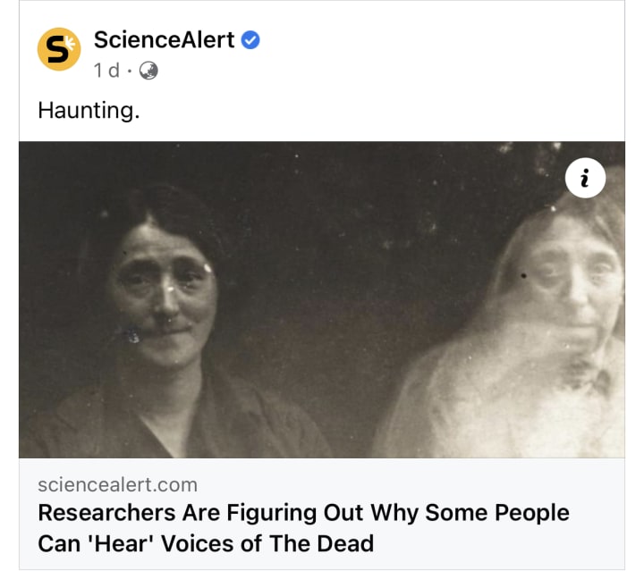Click the ScienceAlert yellow profile logo

[x=59, y=49]
